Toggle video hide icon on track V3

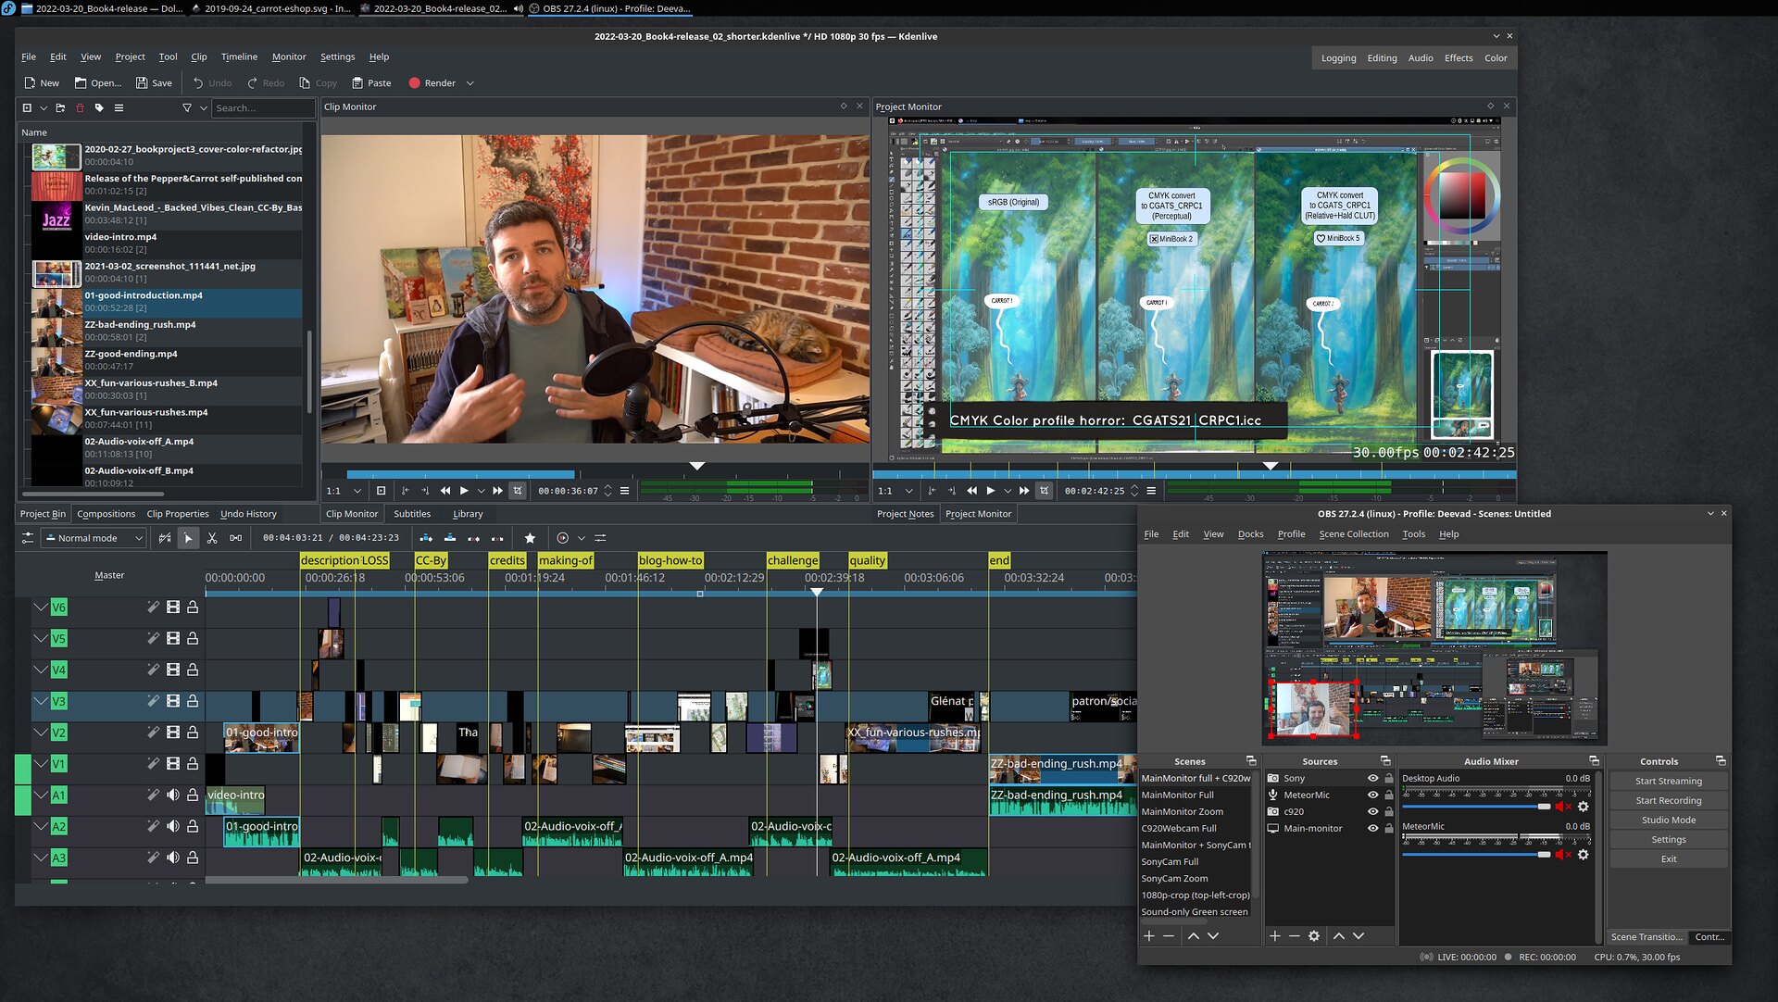[x=173, y=701]
